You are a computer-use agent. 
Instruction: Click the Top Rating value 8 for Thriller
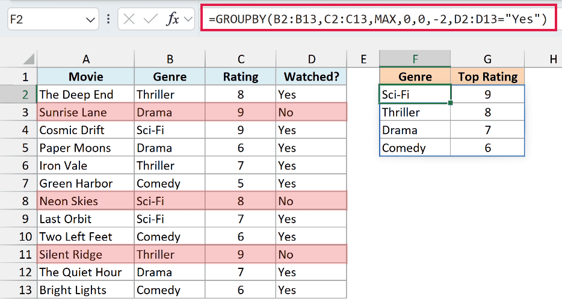click(487, 113)
